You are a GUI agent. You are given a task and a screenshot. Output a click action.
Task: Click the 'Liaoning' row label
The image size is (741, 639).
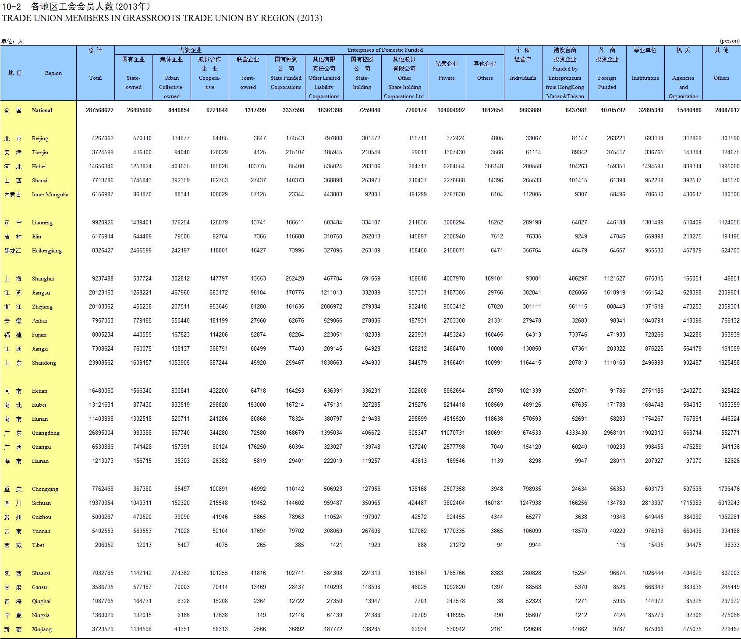(42, 223)
